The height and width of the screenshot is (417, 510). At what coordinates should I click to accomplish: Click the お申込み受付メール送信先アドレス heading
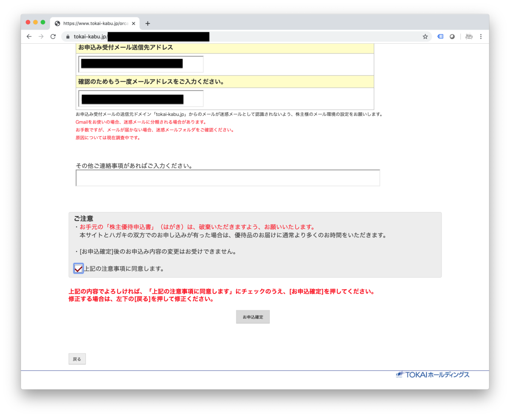coord(126,47)
